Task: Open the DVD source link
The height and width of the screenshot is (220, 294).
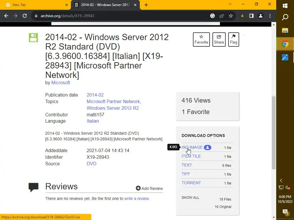Action: (x=92, y=164)
